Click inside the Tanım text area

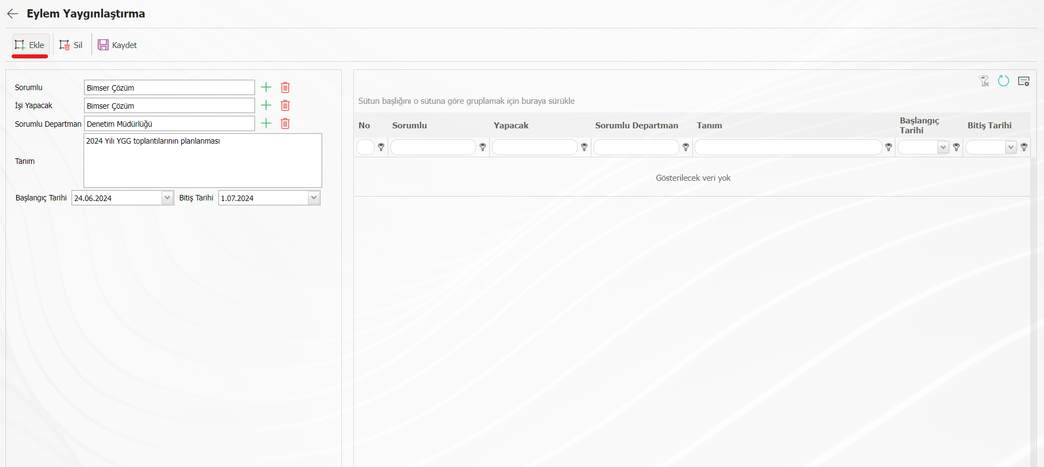coord(203,161)
